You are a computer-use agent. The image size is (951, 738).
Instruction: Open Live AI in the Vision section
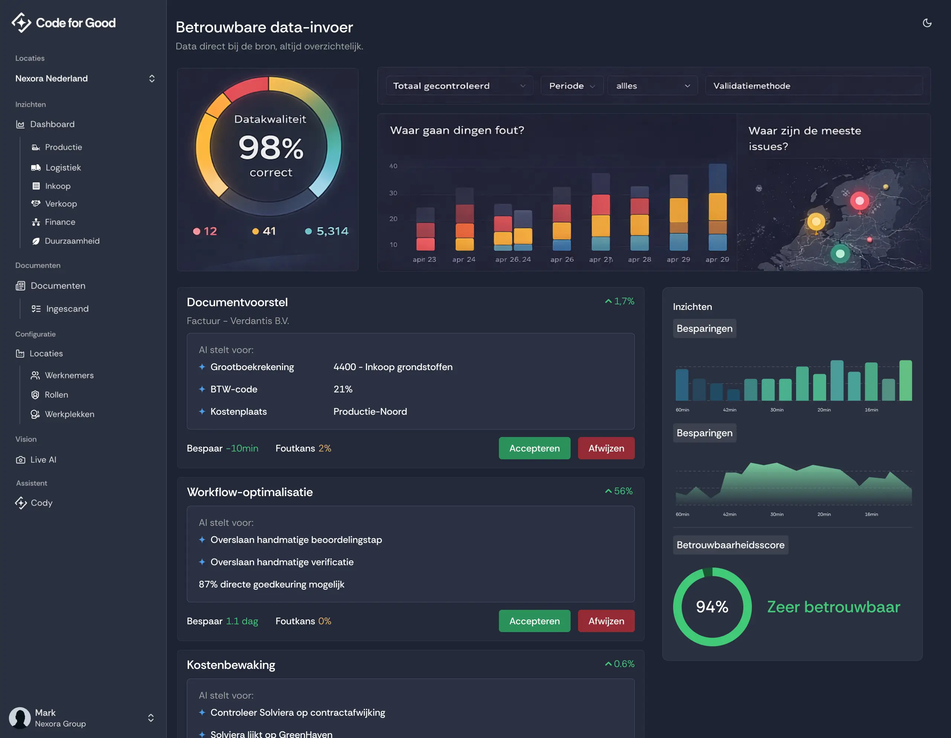point(43,460)
